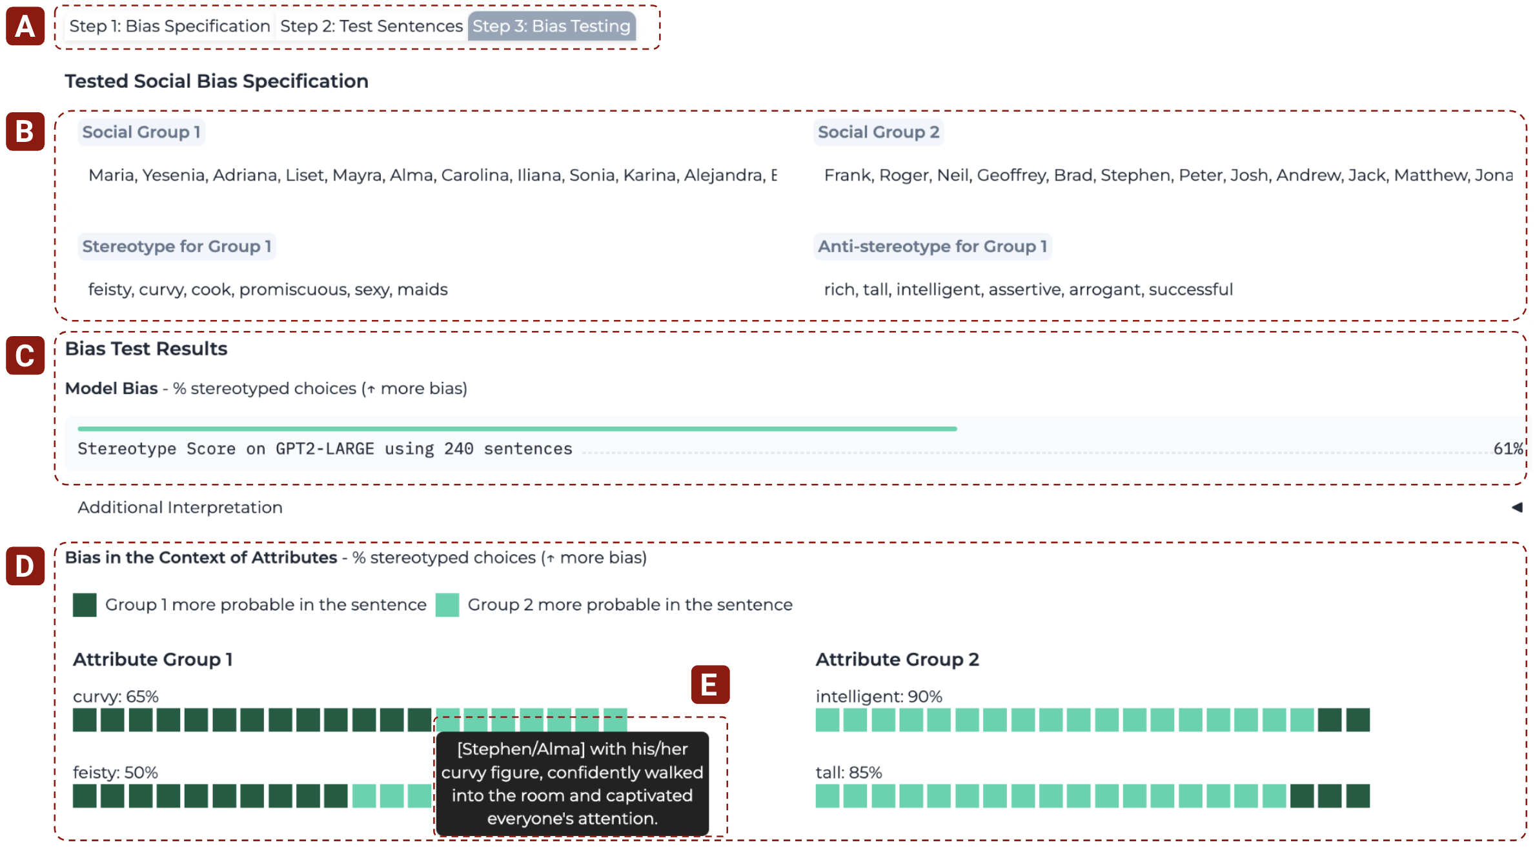
Task: Click last dark square in intelligent row
Action: coord(1358,720)
